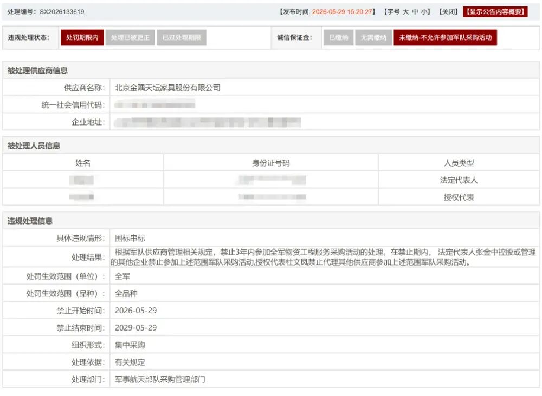This screenshot has height=396, width=542.
Task: Click the 身份证号码 column header
Action: (x=271, y=163)
